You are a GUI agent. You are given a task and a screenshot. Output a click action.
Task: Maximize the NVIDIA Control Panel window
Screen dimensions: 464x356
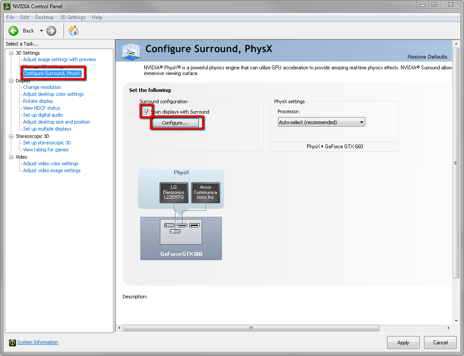pos(434,5)
